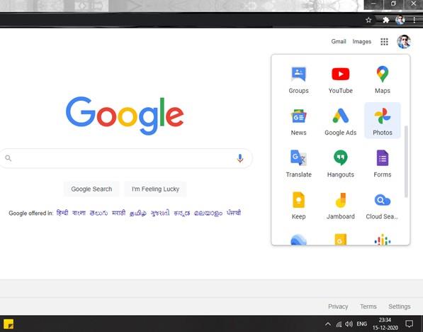Screen dimensions: 423x332
Task: Open network status tray icon
Action: [x=339, y=323]
